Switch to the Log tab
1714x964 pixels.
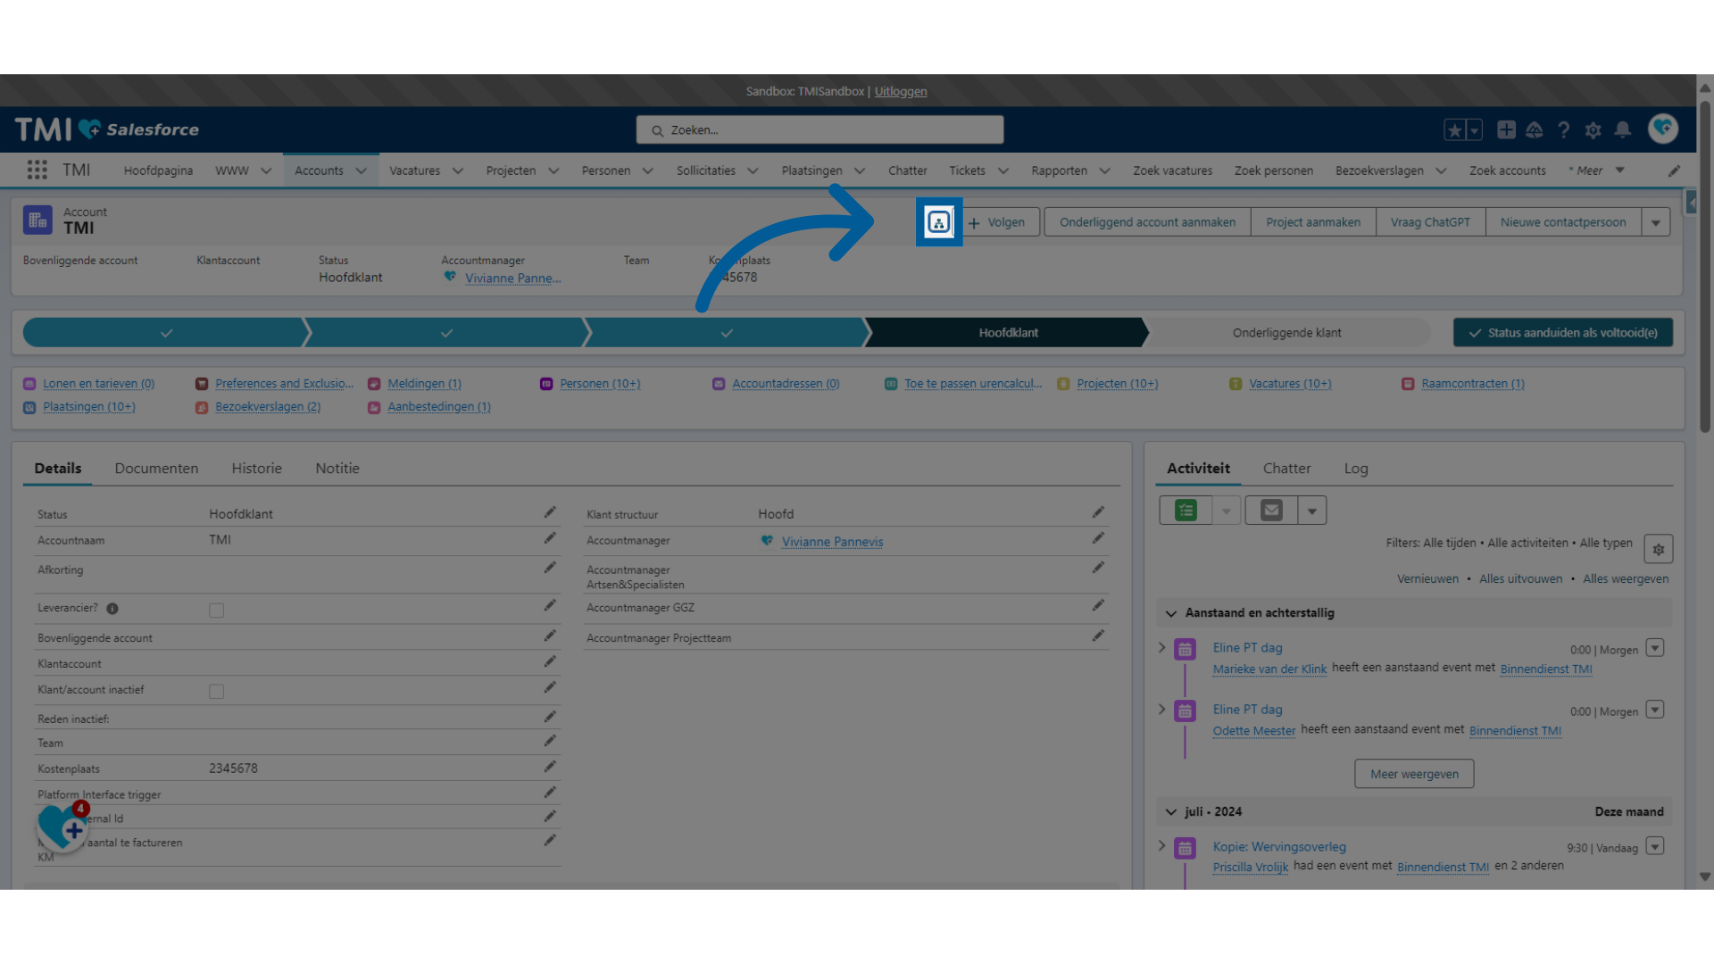[1356, 469]
